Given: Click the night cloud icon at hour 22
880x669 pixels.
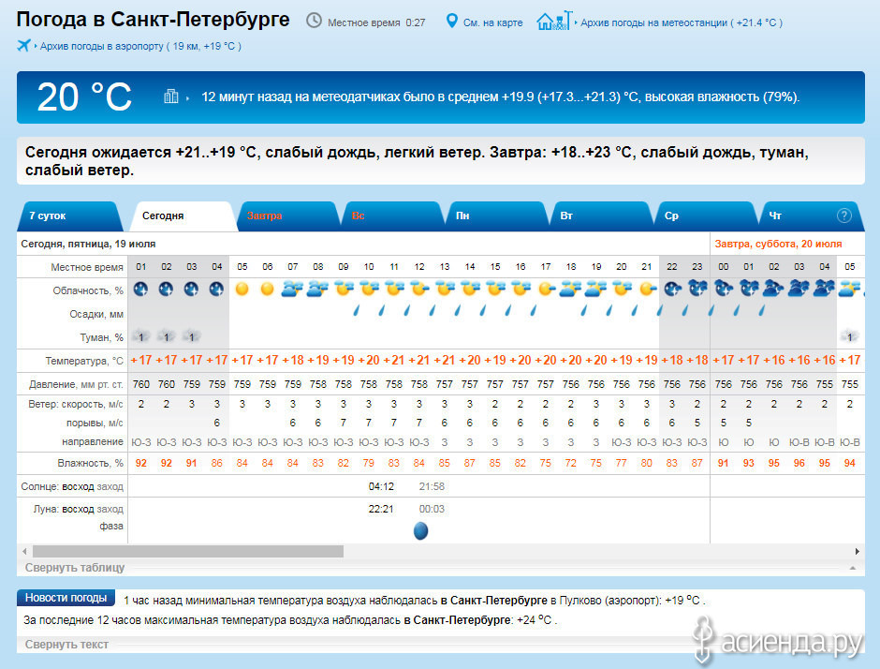Looking at the screenshot, I should 673,289.
